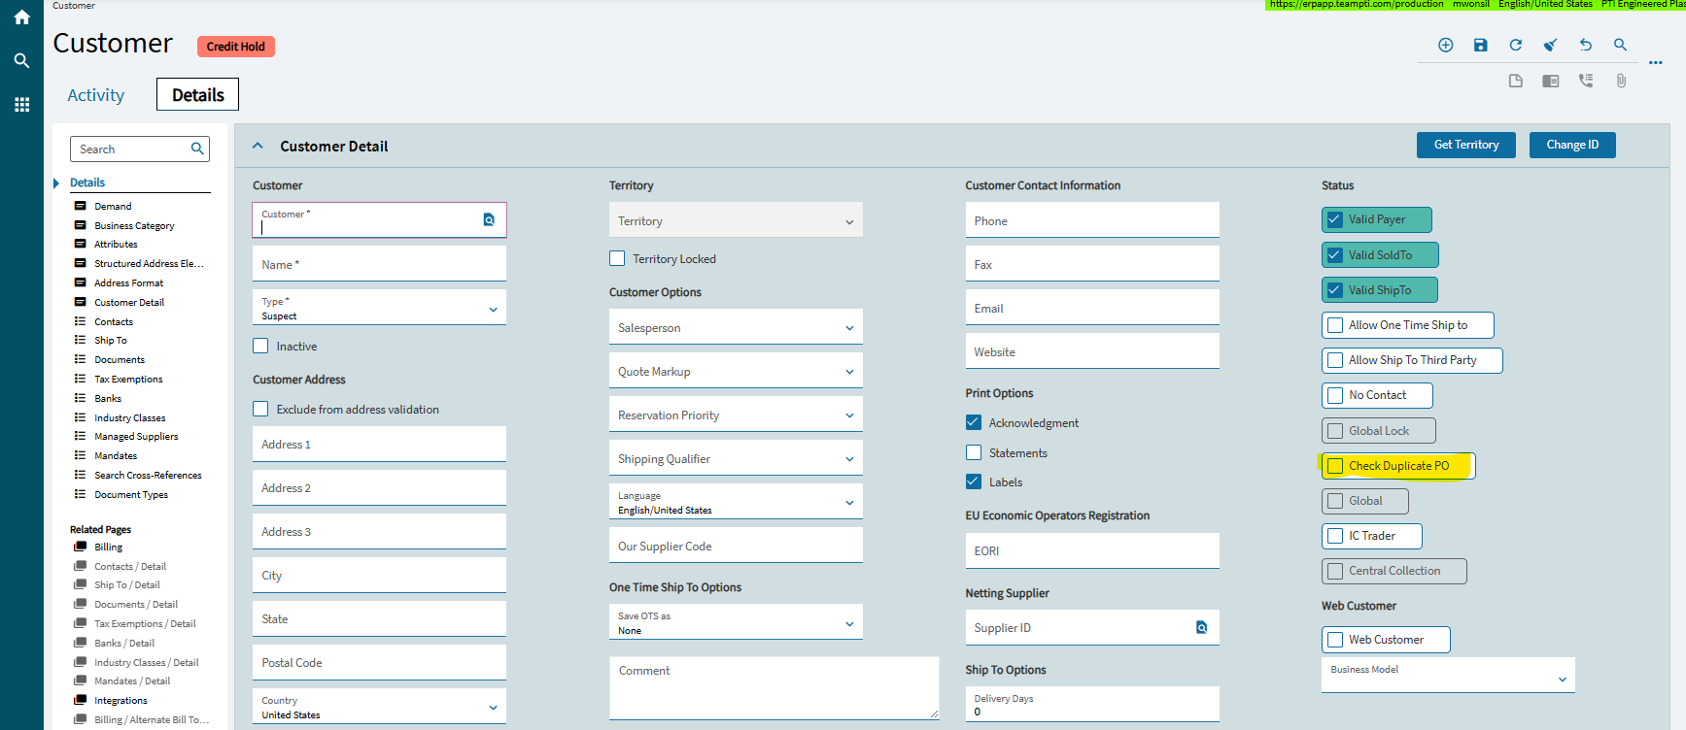Image resolution: width=1686 pixels, height=730 pixels.
Task: Click into the Email input field
Action: pyautogui.click(x=1091, y=309)
